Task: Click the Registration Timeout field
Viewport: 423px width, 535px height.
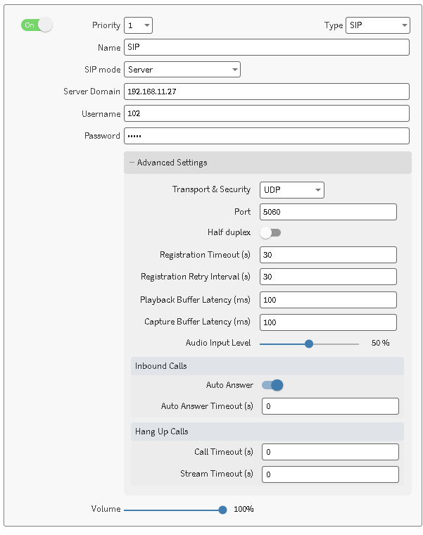Action: pyautogui.click(x=328, y=255)
